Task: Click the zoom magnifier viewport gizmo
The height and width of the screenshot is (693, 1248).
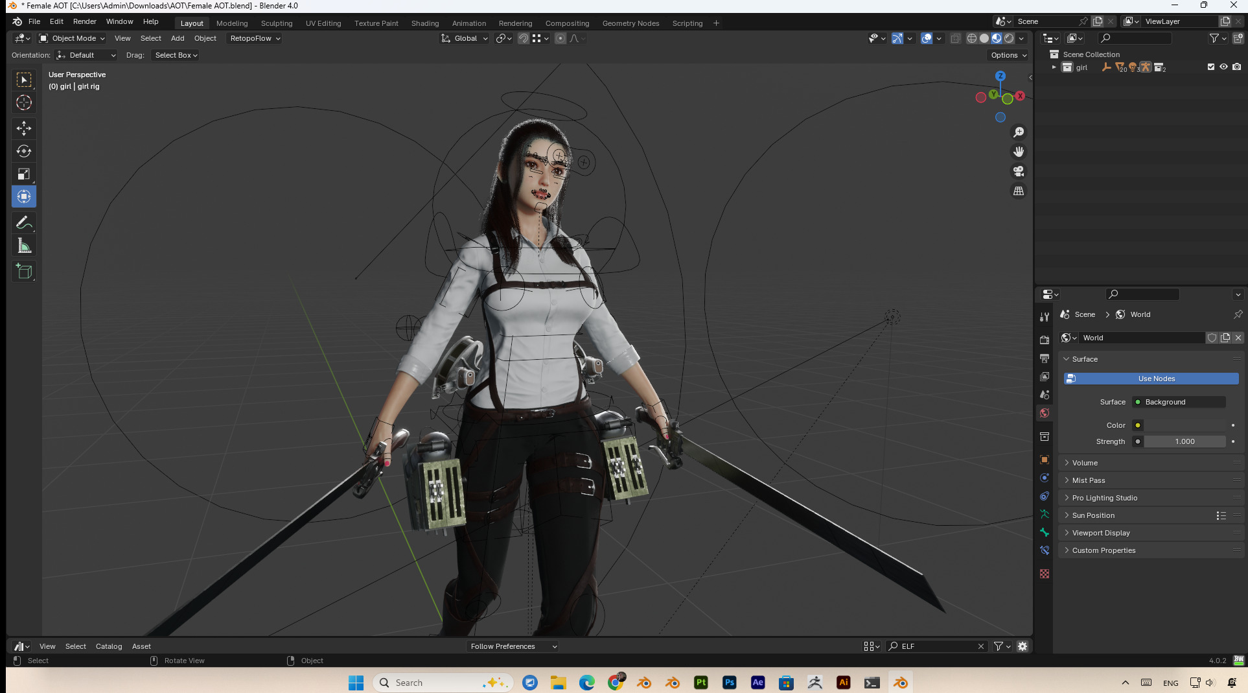Action: [1019, 132]
